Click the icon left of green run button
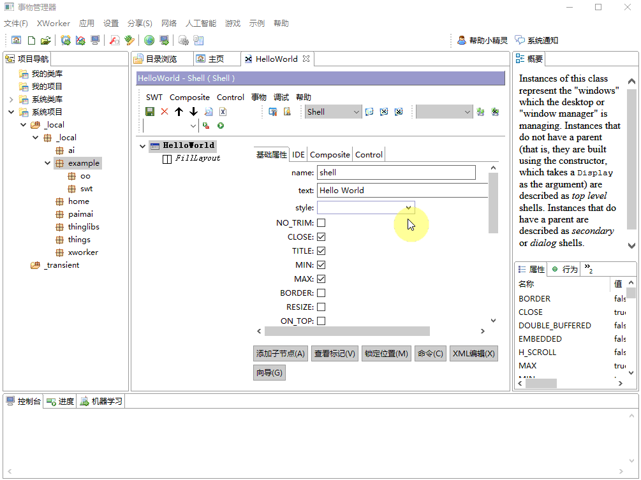The height and width of the screenshot is (480, 641). click(206, 126)
